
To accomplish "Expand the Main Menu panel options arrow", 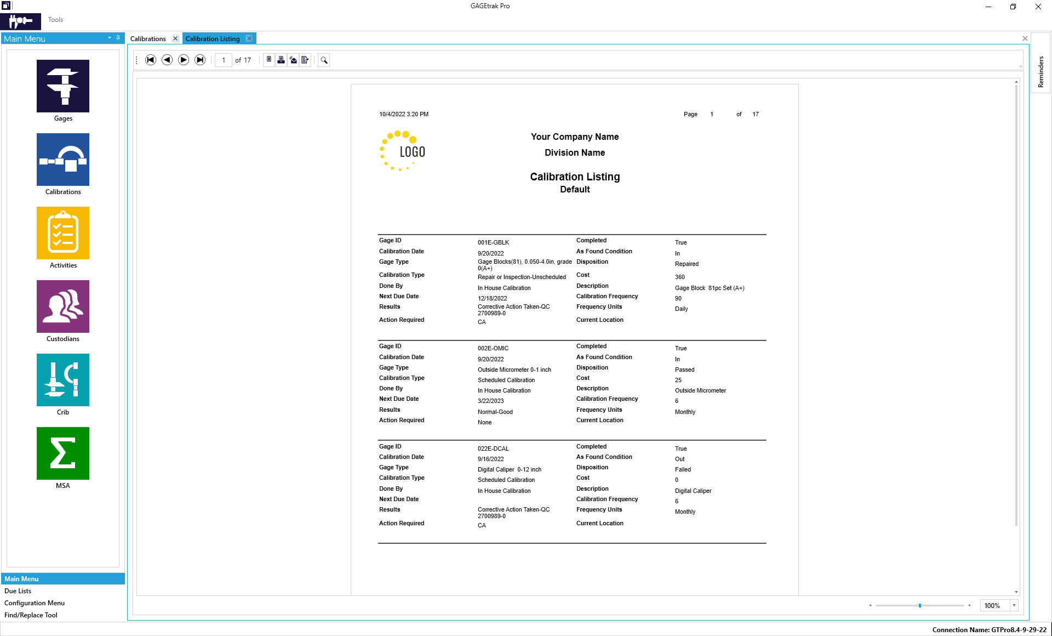I will 110,38.
